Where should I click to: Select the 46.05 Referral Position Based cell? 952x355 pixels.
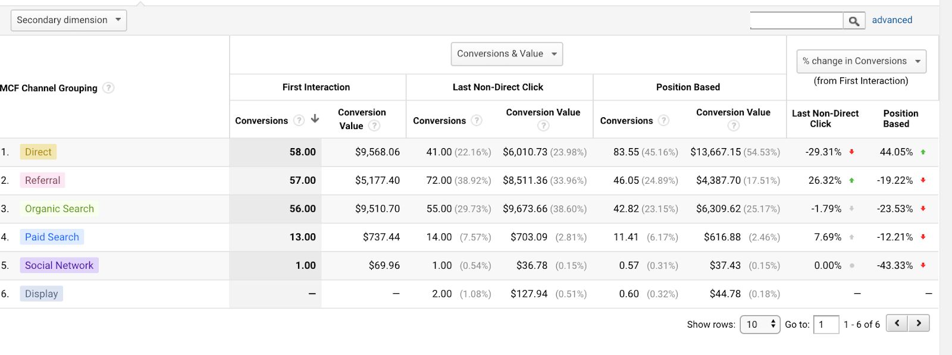(626, 180)
